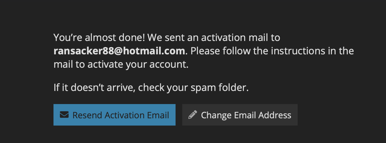Click the envelope icon on Resend button
Image resolution: width=386 pixels, height=143 pixels.
64,115
